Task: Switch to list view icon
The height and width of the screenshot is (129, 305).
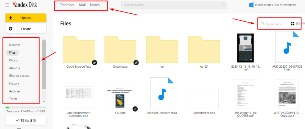Action: pos(303,24)
